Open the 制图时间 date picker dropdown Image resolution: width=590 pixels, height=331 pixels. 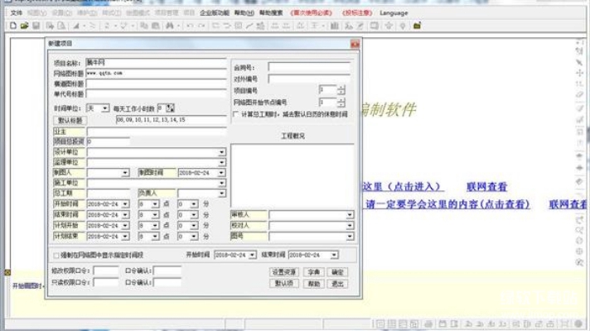tap(221, 173)
